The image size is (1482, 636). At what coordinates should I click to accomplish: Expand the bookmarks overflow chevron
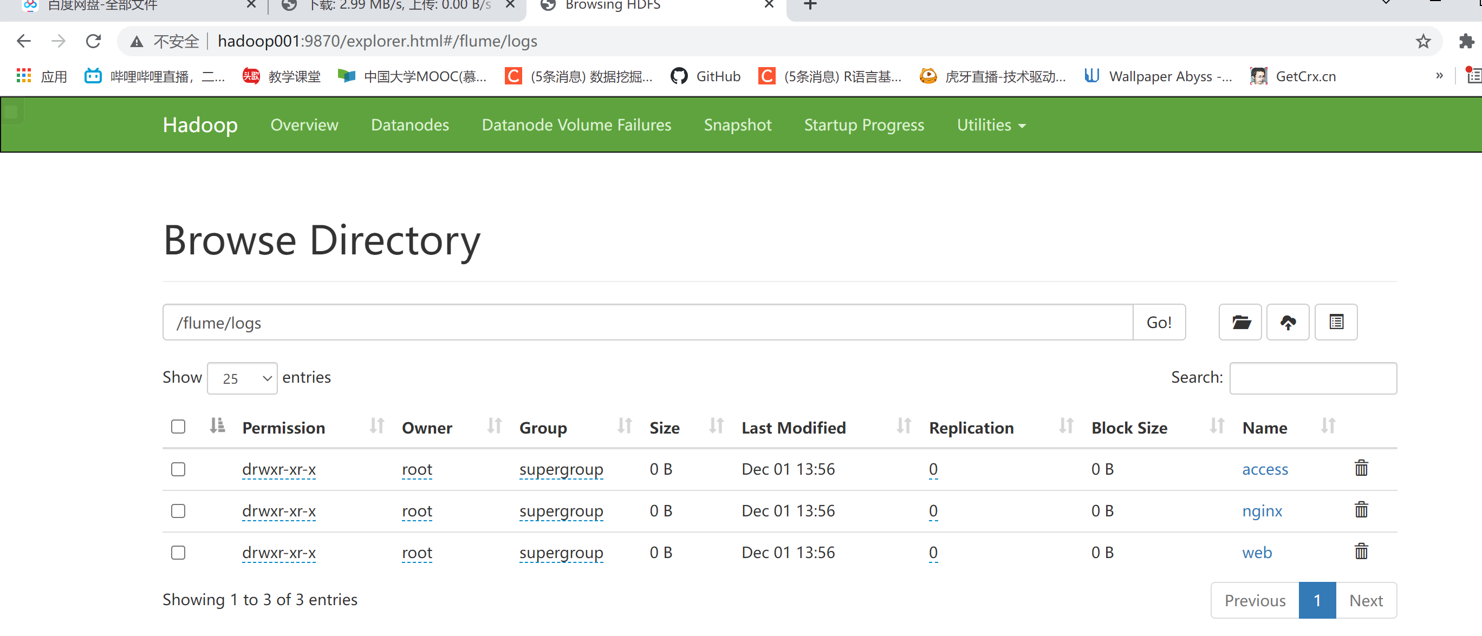coord(1439,76)
